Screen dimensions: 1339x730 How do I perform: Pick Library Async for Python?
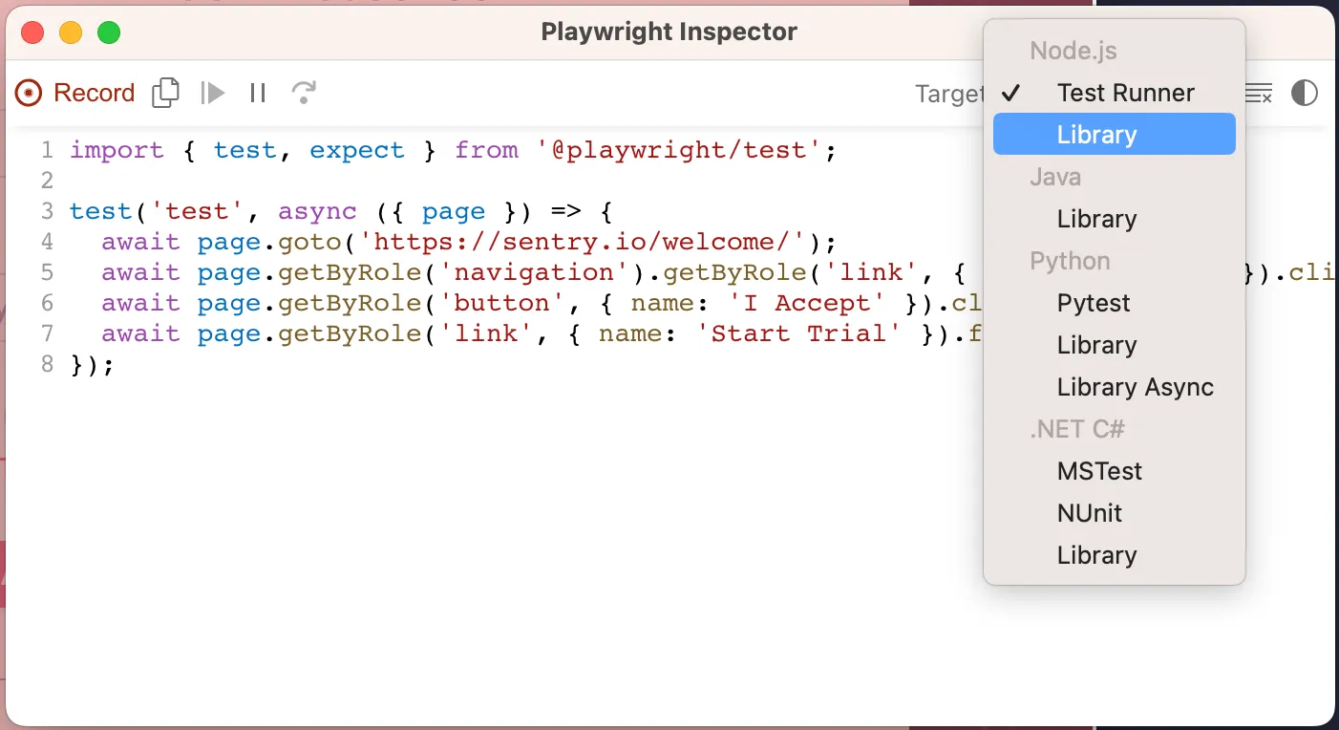1135,387
